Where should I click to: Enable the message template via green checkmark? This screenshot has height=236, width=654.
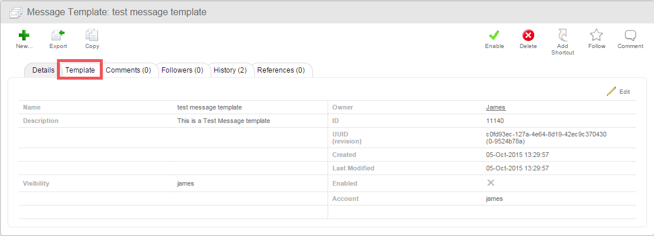(x=494, y=35)
